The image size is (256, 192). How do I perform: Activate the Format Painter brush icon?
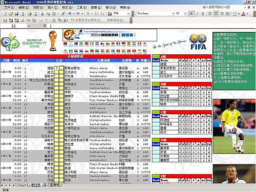[x=62, y=14]
